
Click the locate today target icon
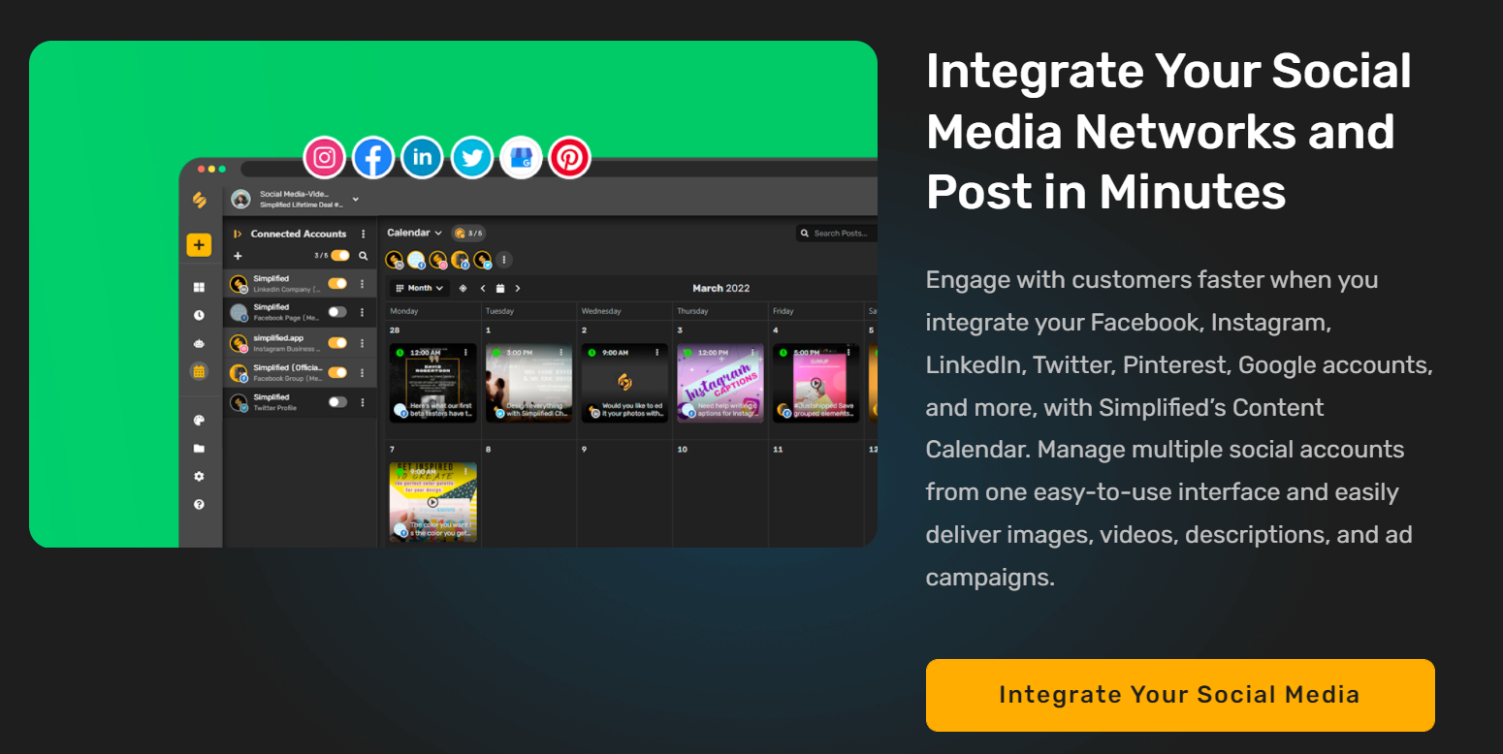pyautogui.click(x=463, y=288)
